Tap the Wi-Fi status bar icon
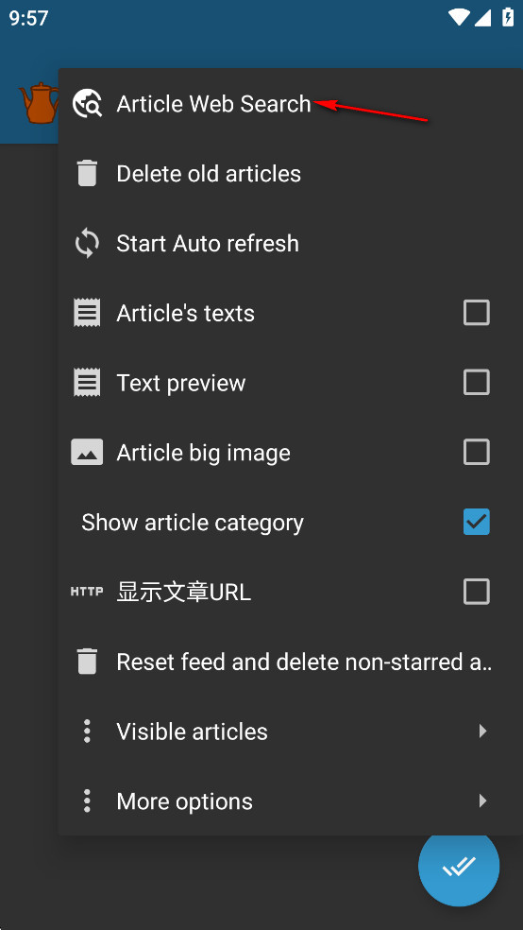The height and width of the screenshot is (930, 523). click(x=459, y=17)
